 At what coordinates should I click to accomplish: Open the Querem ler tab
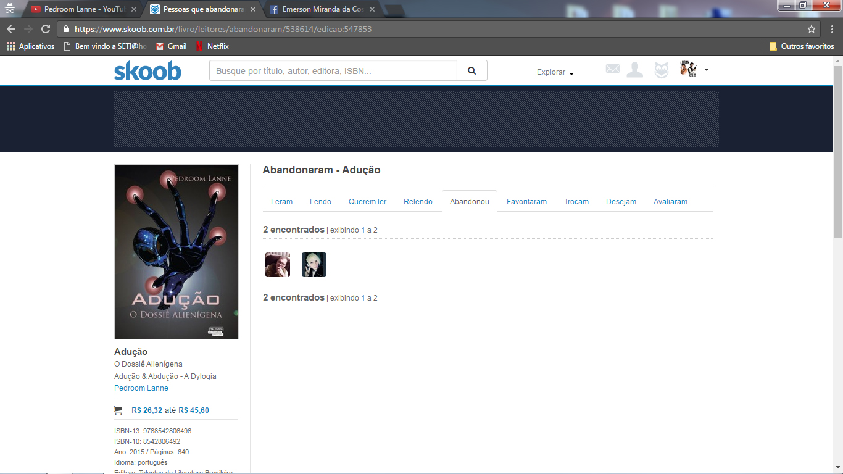pyautogui.click(x=367, y=202)
